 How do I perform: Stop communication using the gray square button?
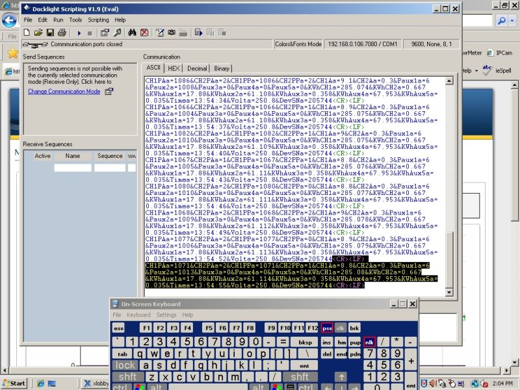click(90, 33)
